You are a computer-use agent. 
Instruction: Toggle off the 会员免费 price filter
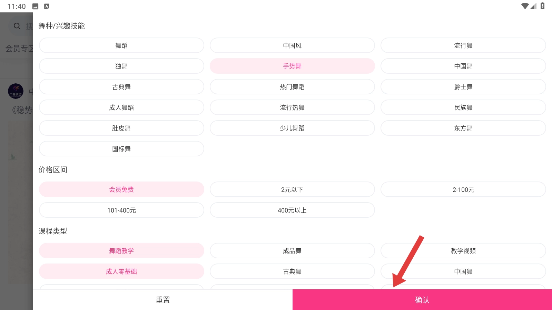(x=121, y=189)
